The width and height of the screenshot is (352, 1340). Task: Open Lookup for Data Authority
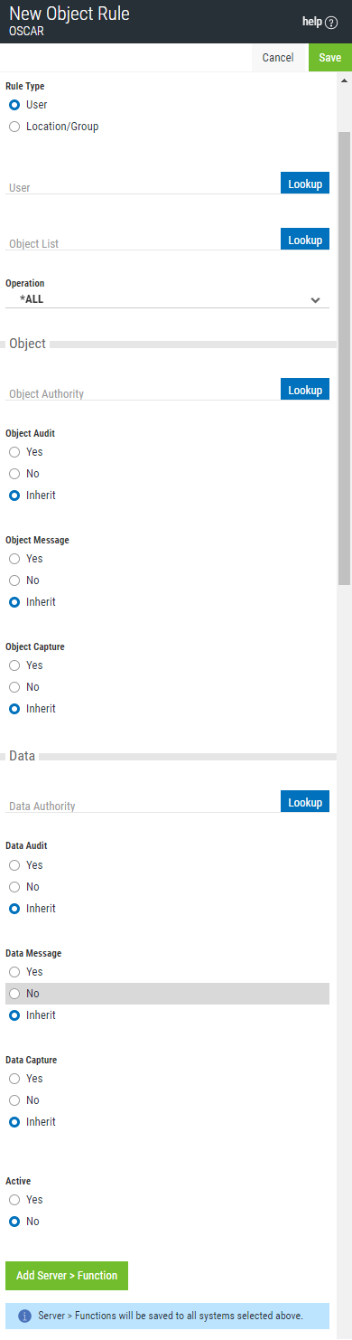point(305,801)
